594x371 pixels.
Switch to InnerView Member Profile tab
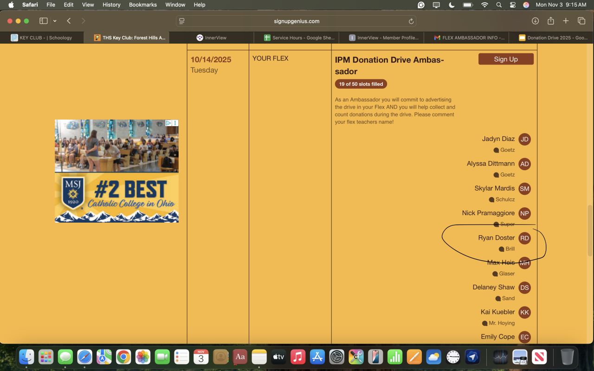[x=381, y=38]
